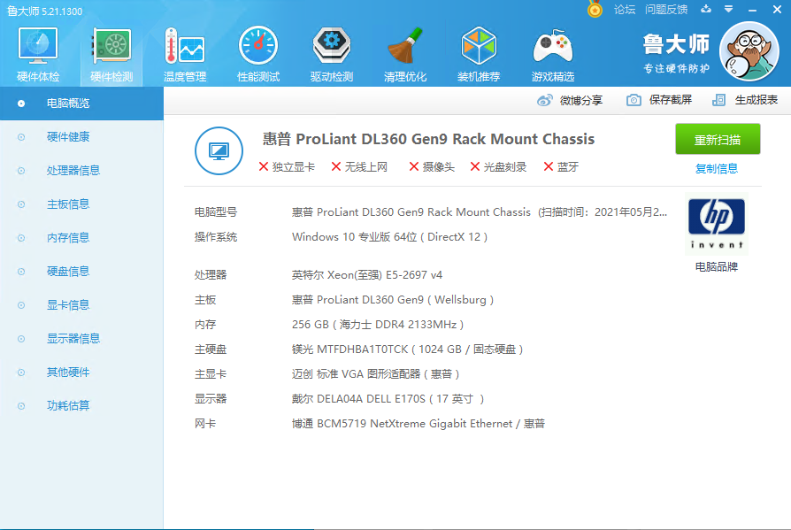Click the camera icon for 保存截屏
Viewport: 791px width, 530px height.
click(x=634, y=100)
